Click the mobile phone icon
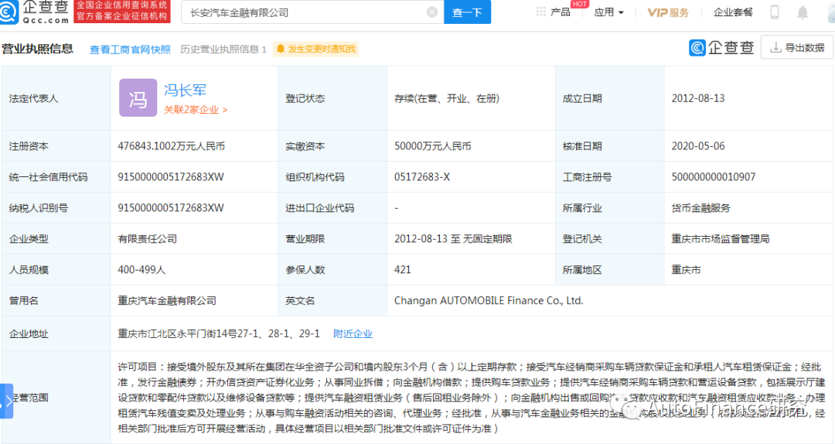Screen dimensions: 835x444 point(774,12)
